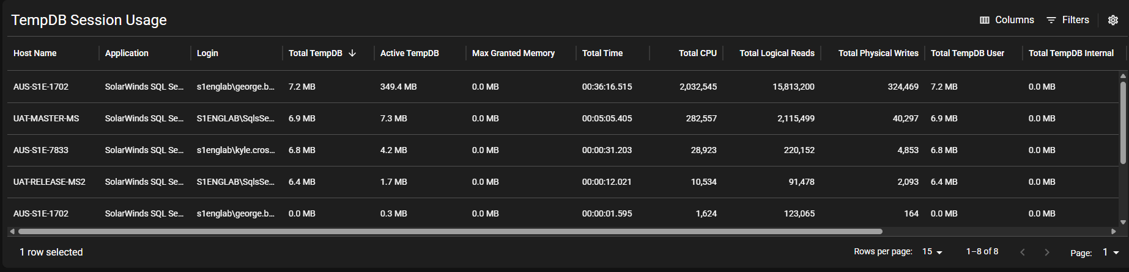The height and width of the screenshot is (272, 1129).
Task: Click the horizontal scrollbar thumb
Action: 450,232
